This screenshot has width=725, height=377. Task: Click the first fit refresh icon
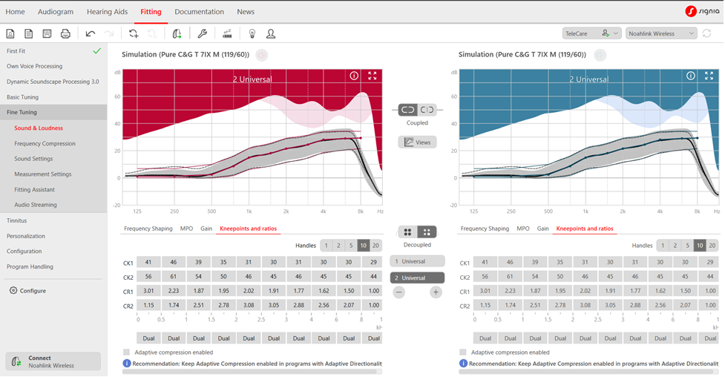134,34
